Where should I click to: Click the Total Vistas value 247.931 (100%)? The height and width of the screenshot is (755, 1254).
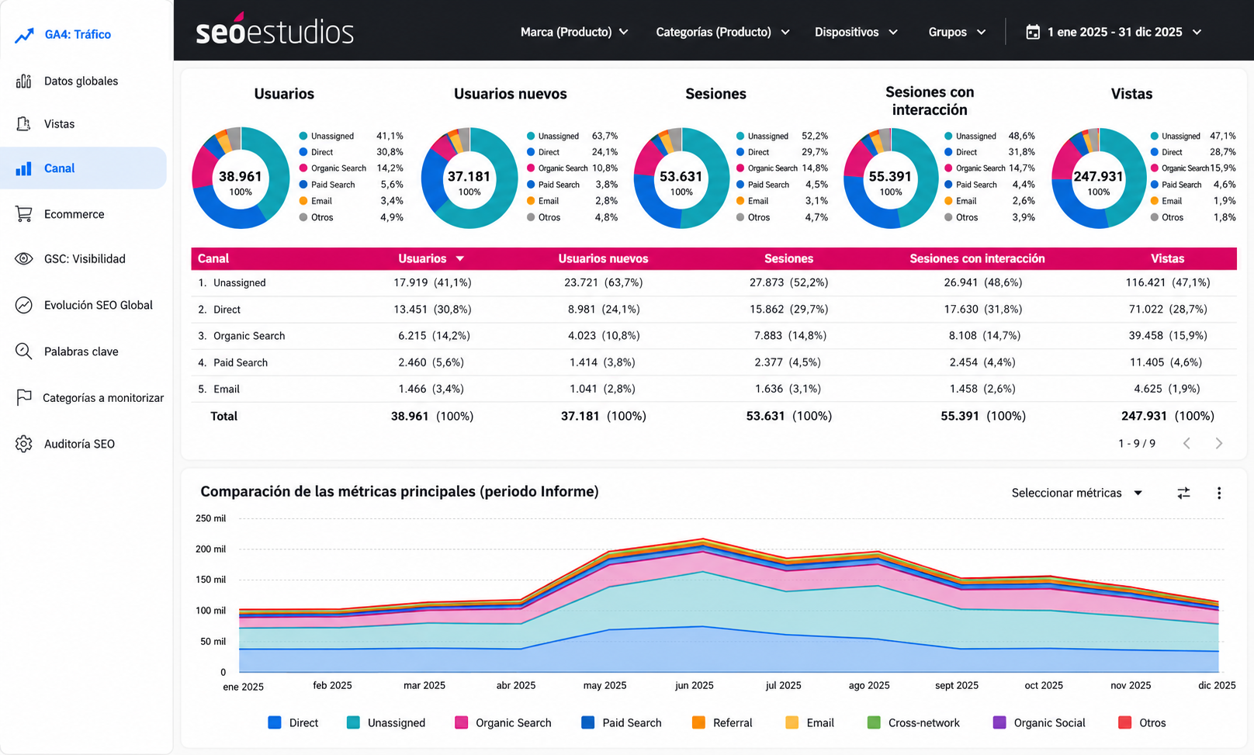(1167, 416)
